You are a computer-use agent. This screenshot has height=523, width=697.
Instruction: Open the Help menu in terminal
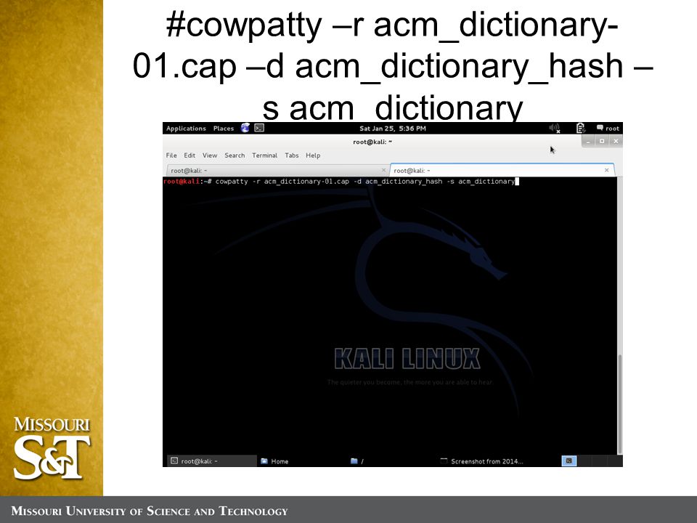point(313,155)
